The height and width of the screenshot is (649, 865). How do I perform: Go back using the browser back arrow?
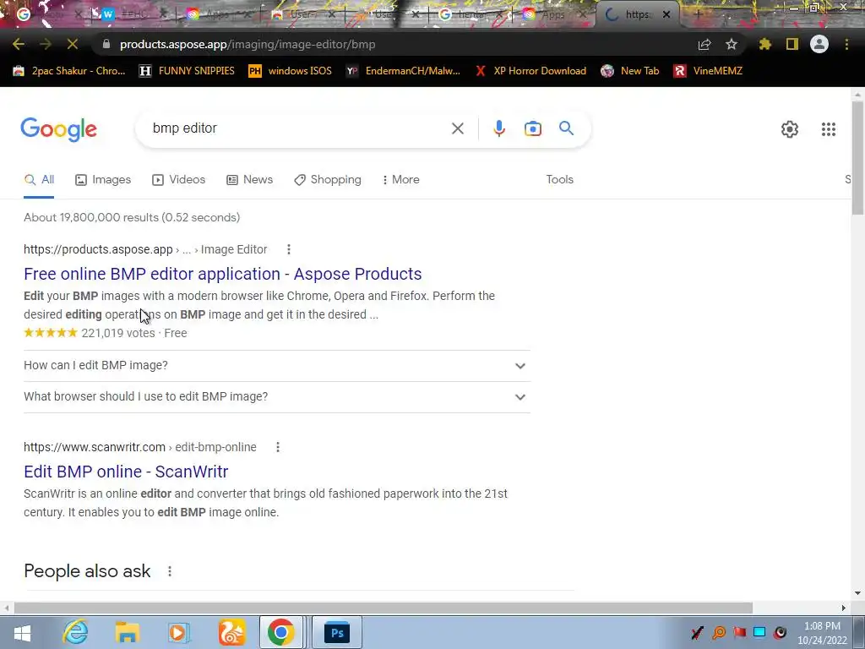pos(19,44)
